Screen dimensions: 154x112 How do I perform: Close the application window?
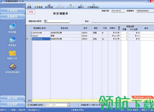(x=152, y=1)
